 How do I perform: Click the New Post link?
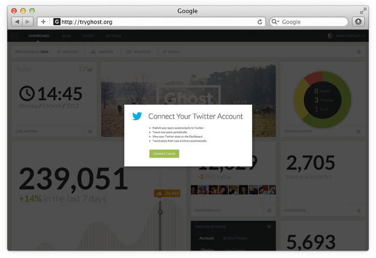(68, 51)
